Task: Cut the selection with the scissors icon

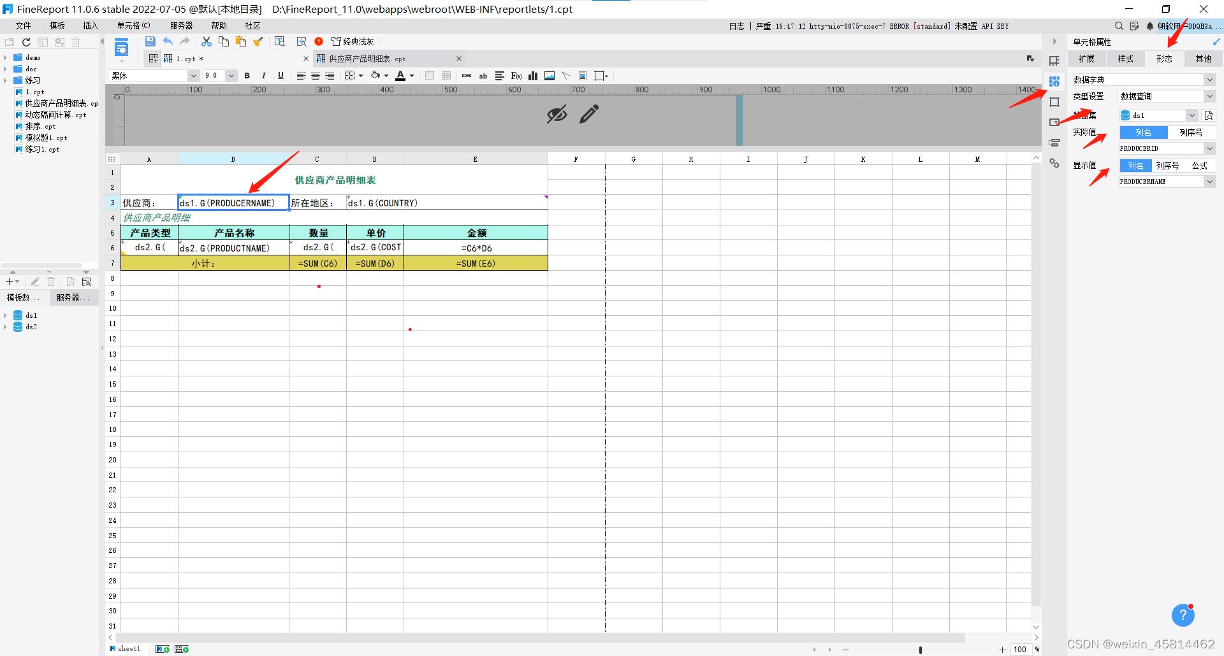Action: coord(207,41)
